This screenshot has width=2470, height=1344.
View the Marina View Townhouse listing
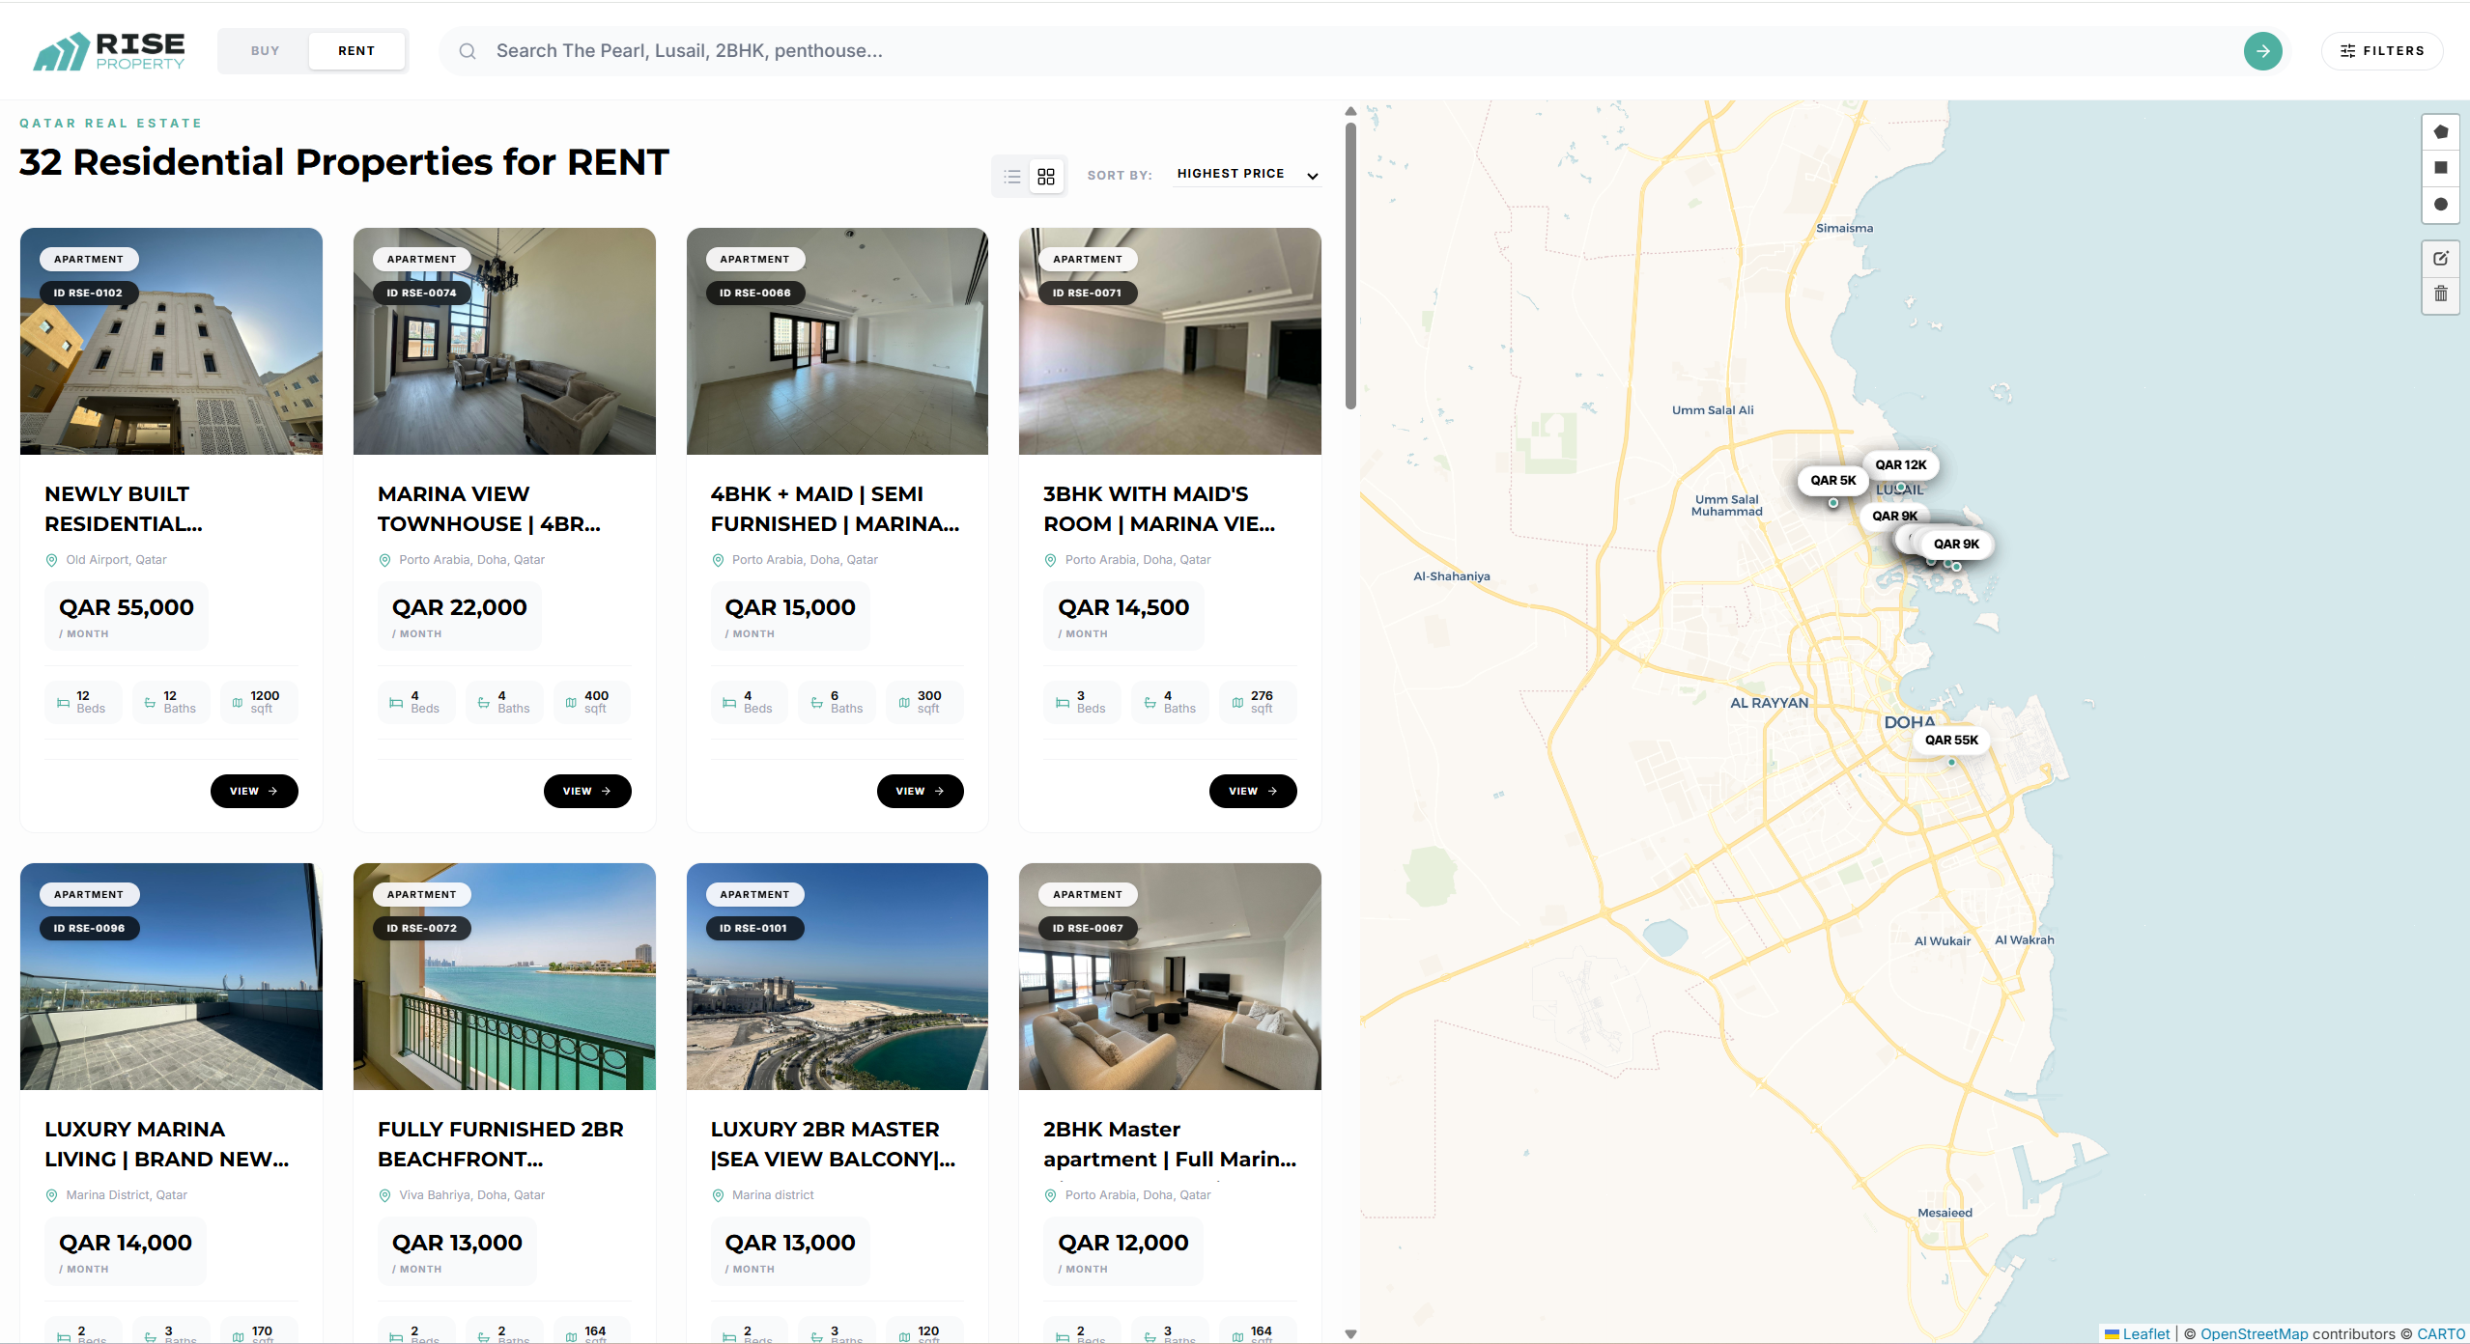[587, 791]
